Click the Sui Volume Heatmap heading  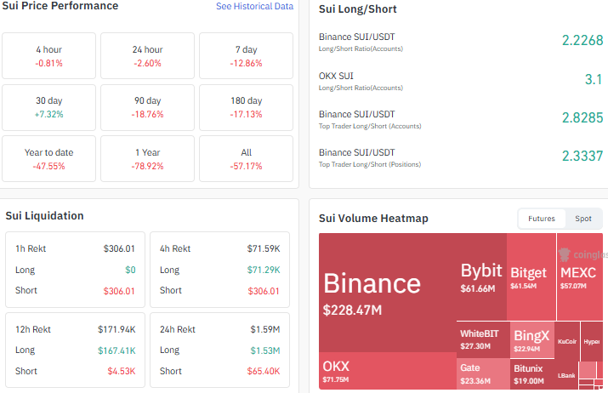(x=373, y=219)
